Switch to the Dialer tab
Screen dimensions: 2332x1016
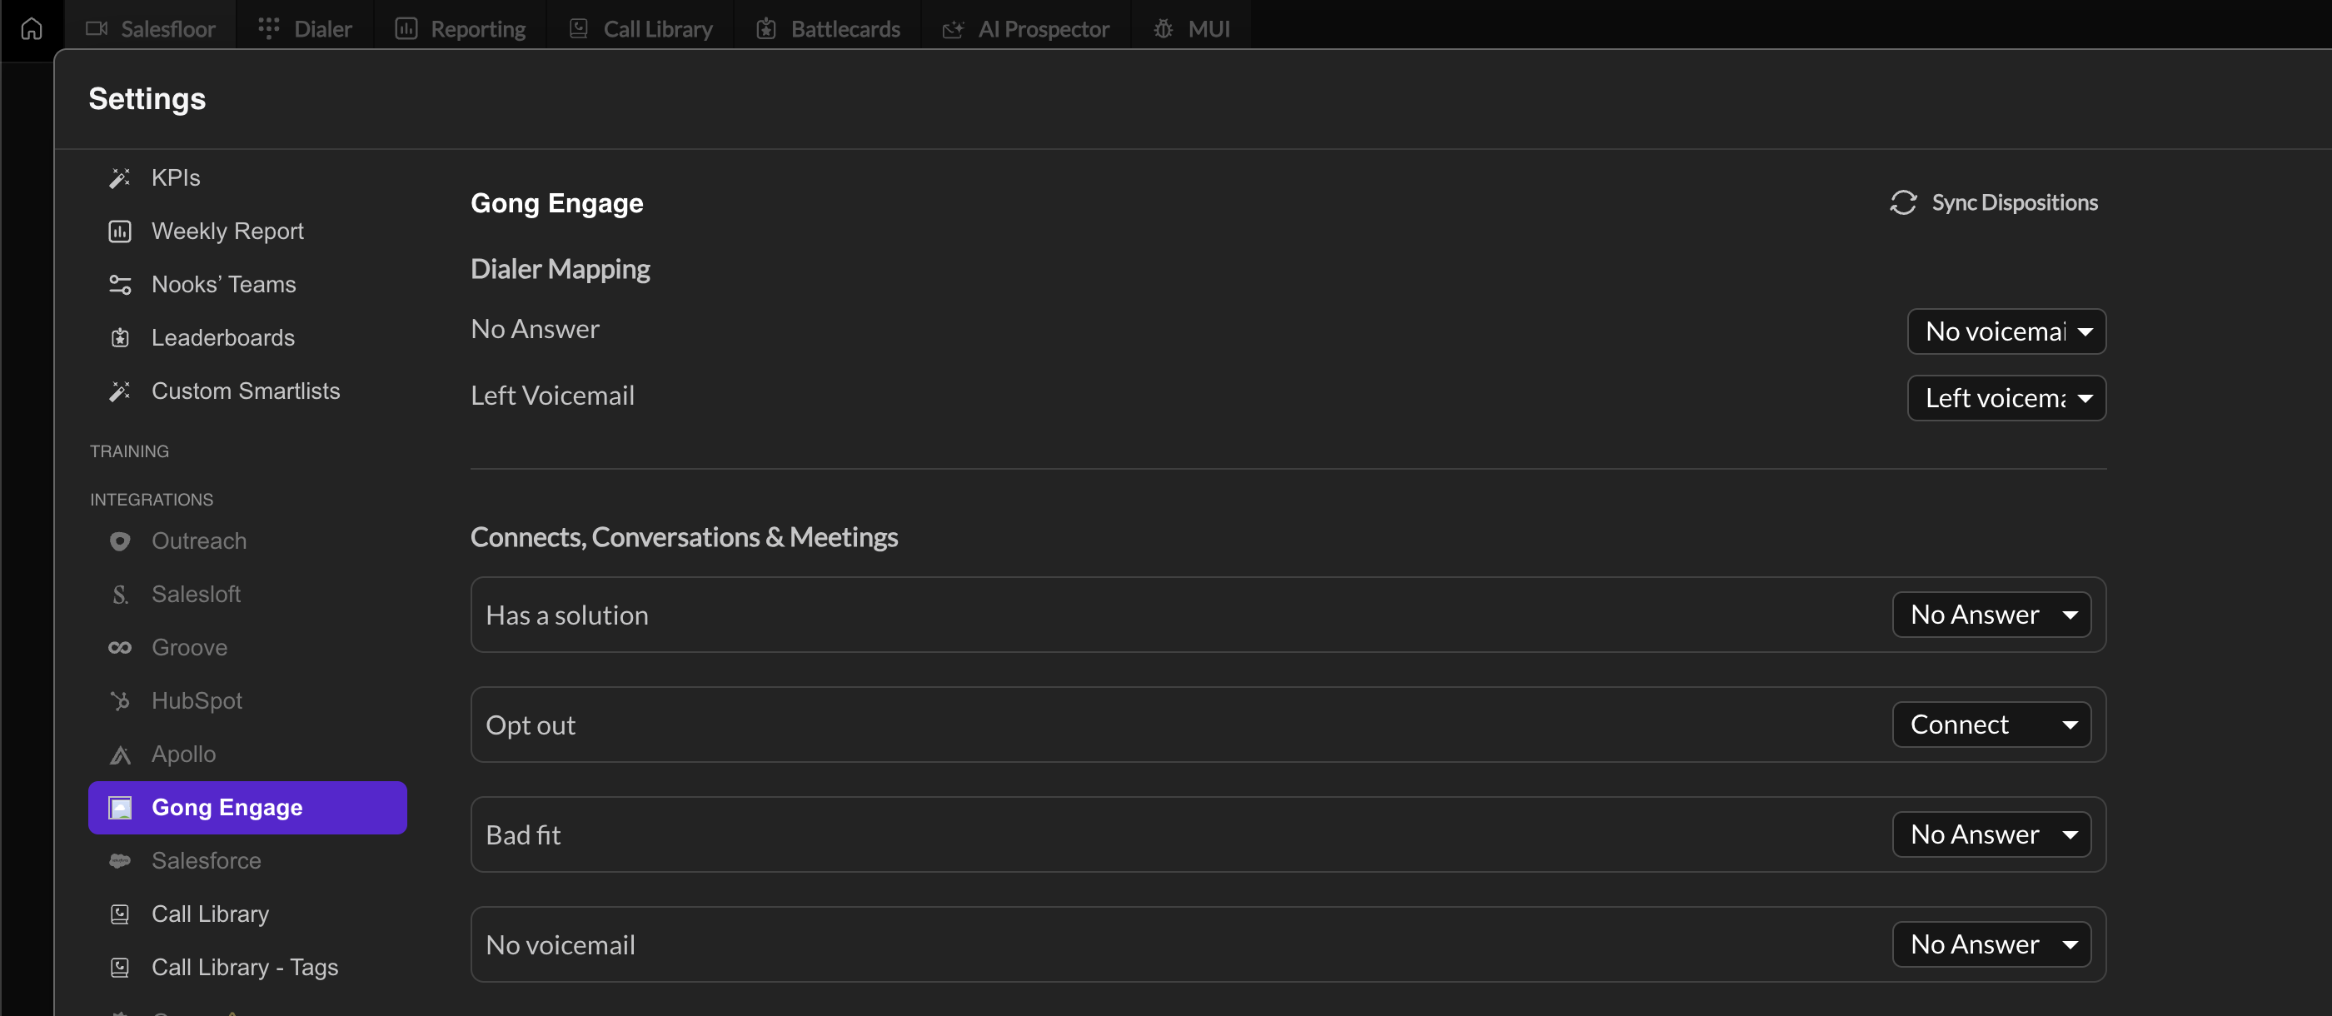(305, 29)
